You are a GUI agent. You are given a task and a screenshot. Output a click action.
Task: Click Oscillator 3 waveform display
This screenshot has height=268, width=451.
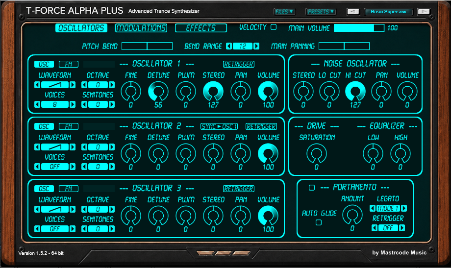point(55,209)
